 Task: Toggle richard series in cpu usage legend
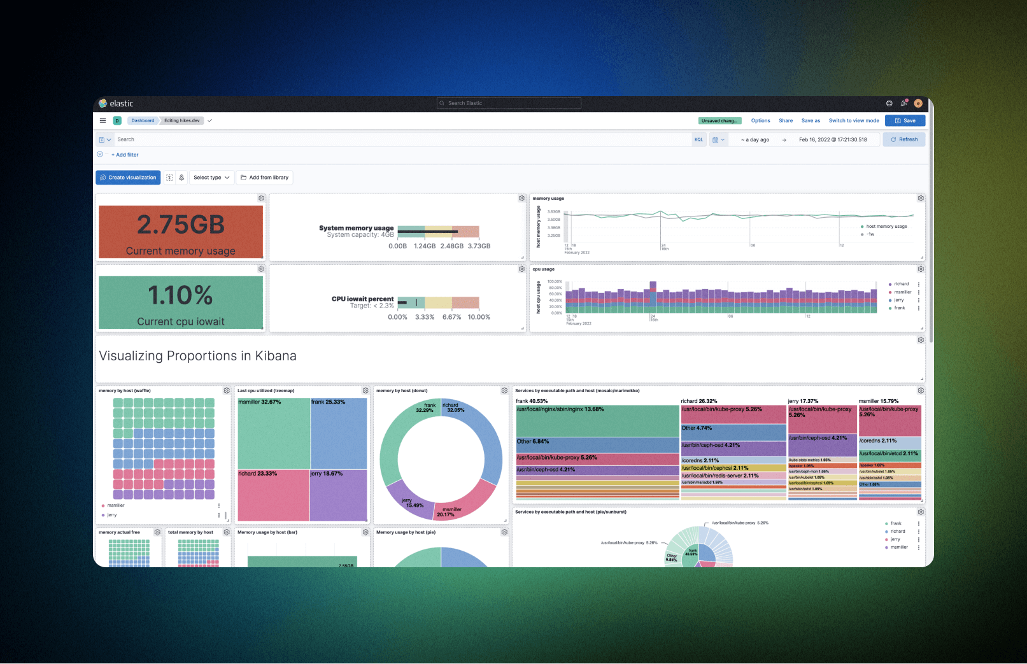coord(901,284)
